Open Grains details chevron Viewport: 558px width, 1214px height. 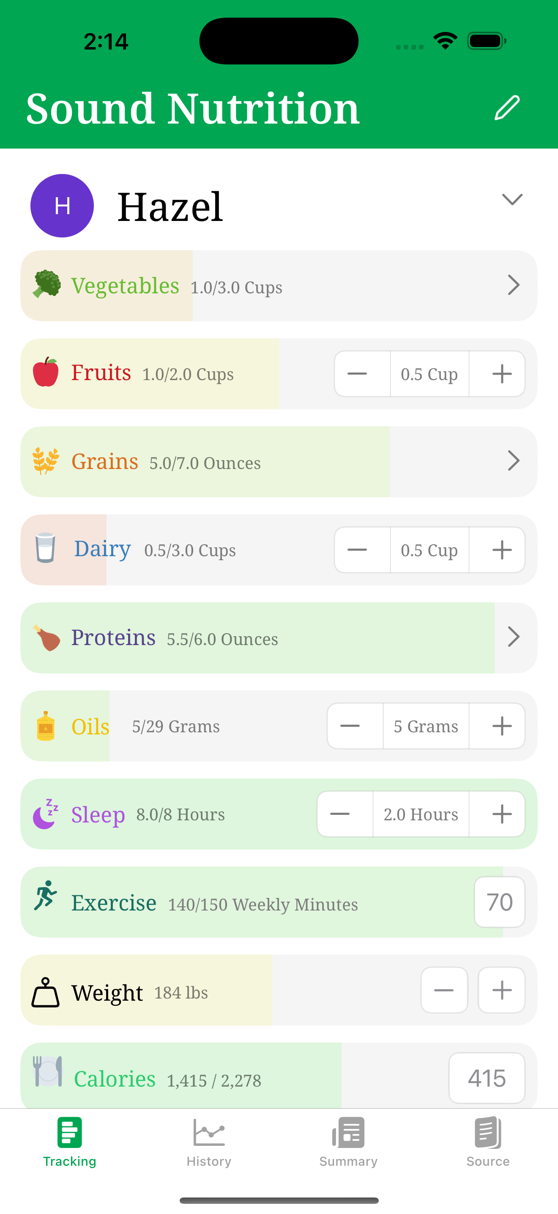click(x=514, y=461)
